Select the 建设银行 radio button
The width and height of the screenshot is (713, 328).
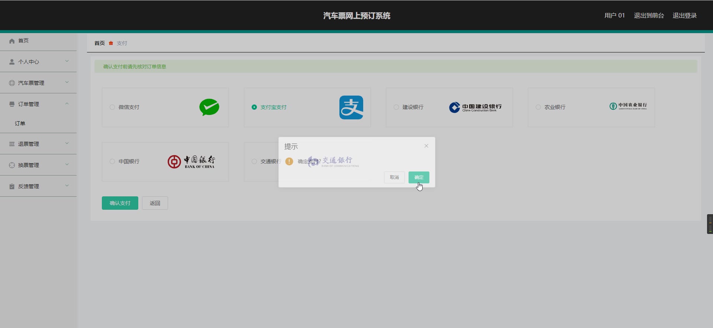point(396,107)
